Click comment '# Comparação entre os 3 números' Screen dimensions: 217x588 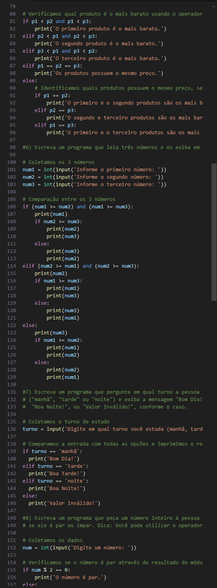[69, 199]
